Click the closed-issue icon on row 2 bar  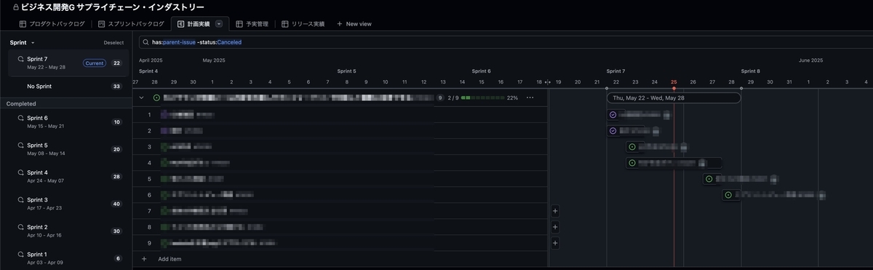tap(613, 131)
